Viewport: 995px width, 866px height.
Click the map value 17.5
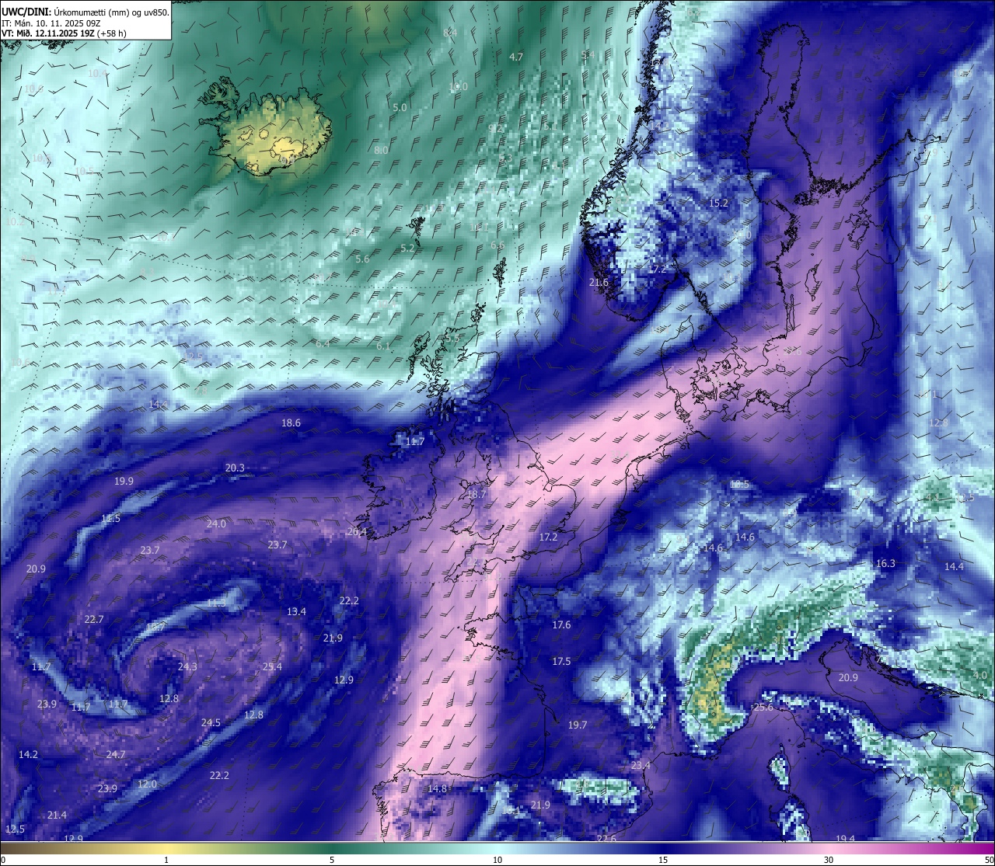click(x=561, y=661)
